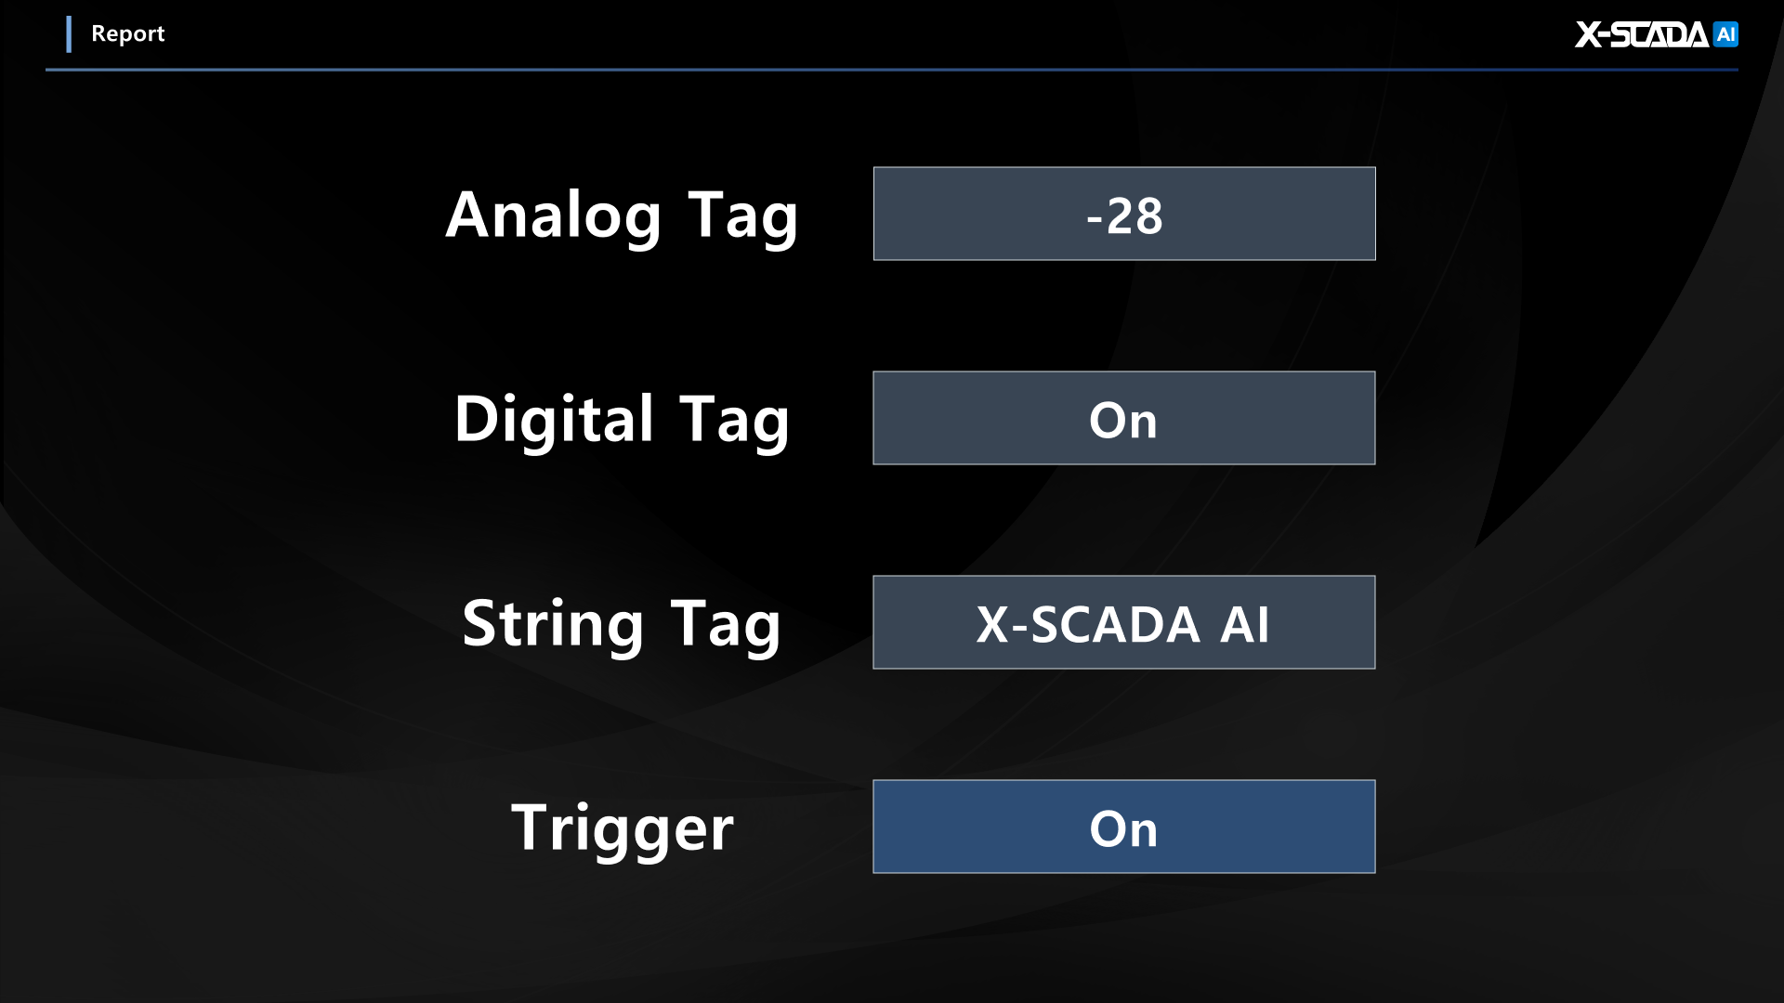Click the blue accent bar beside Report
1784x1003 pixels.
tap(69, 34)
